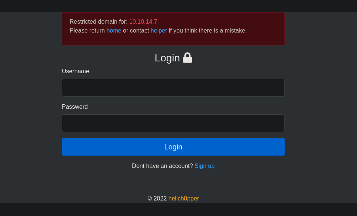Screen dimensions: 357x216
Task: Click 'if you think there is a mistake' text
Action: click(x=208, y=30)
